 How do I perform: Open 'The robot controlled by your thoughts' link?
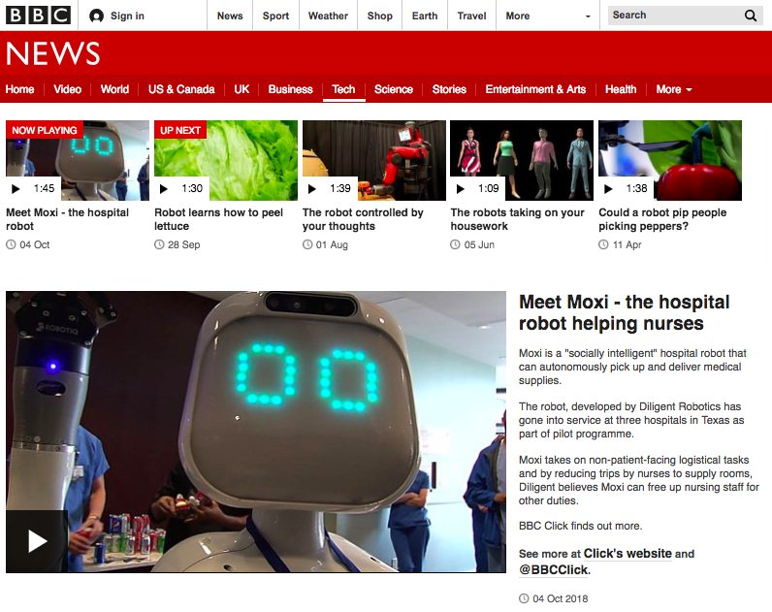pyautogui.click(x=363, y=219)
